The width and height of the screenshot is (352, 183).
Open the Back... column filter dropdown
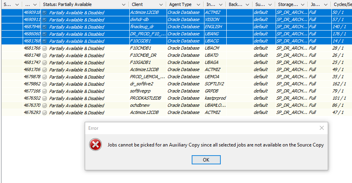click(x=247, y=4)
